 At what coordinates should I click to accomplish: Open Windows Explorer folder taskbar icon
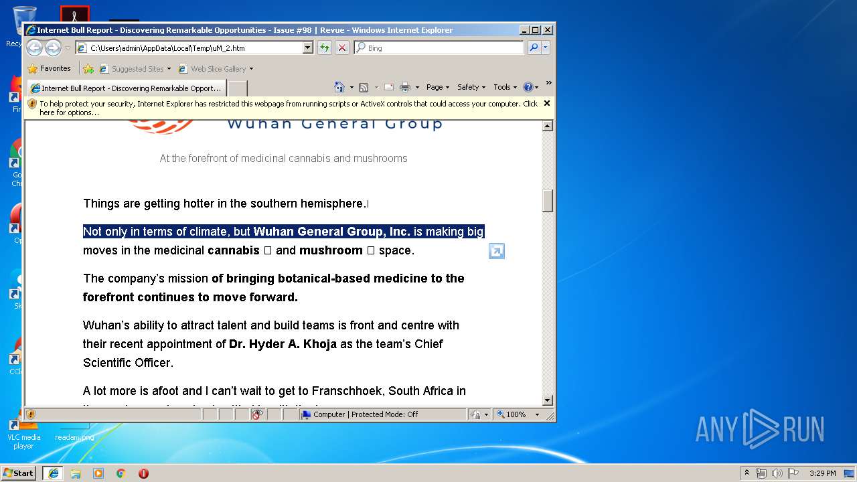pyautogui.click(x=76, y=473)
